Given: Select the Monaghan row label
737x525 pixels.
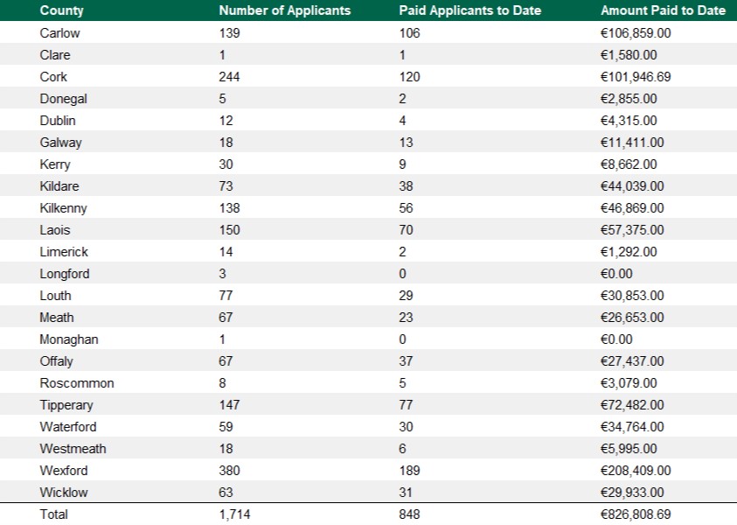Looking at the screenshot, I should coord(68,339).
